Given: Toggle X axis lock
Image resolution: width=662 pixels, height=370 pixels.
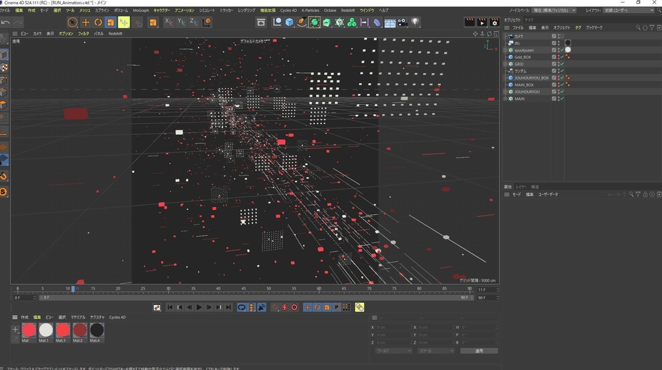Looking at the screenshot, I should click(x=168, y=22).
